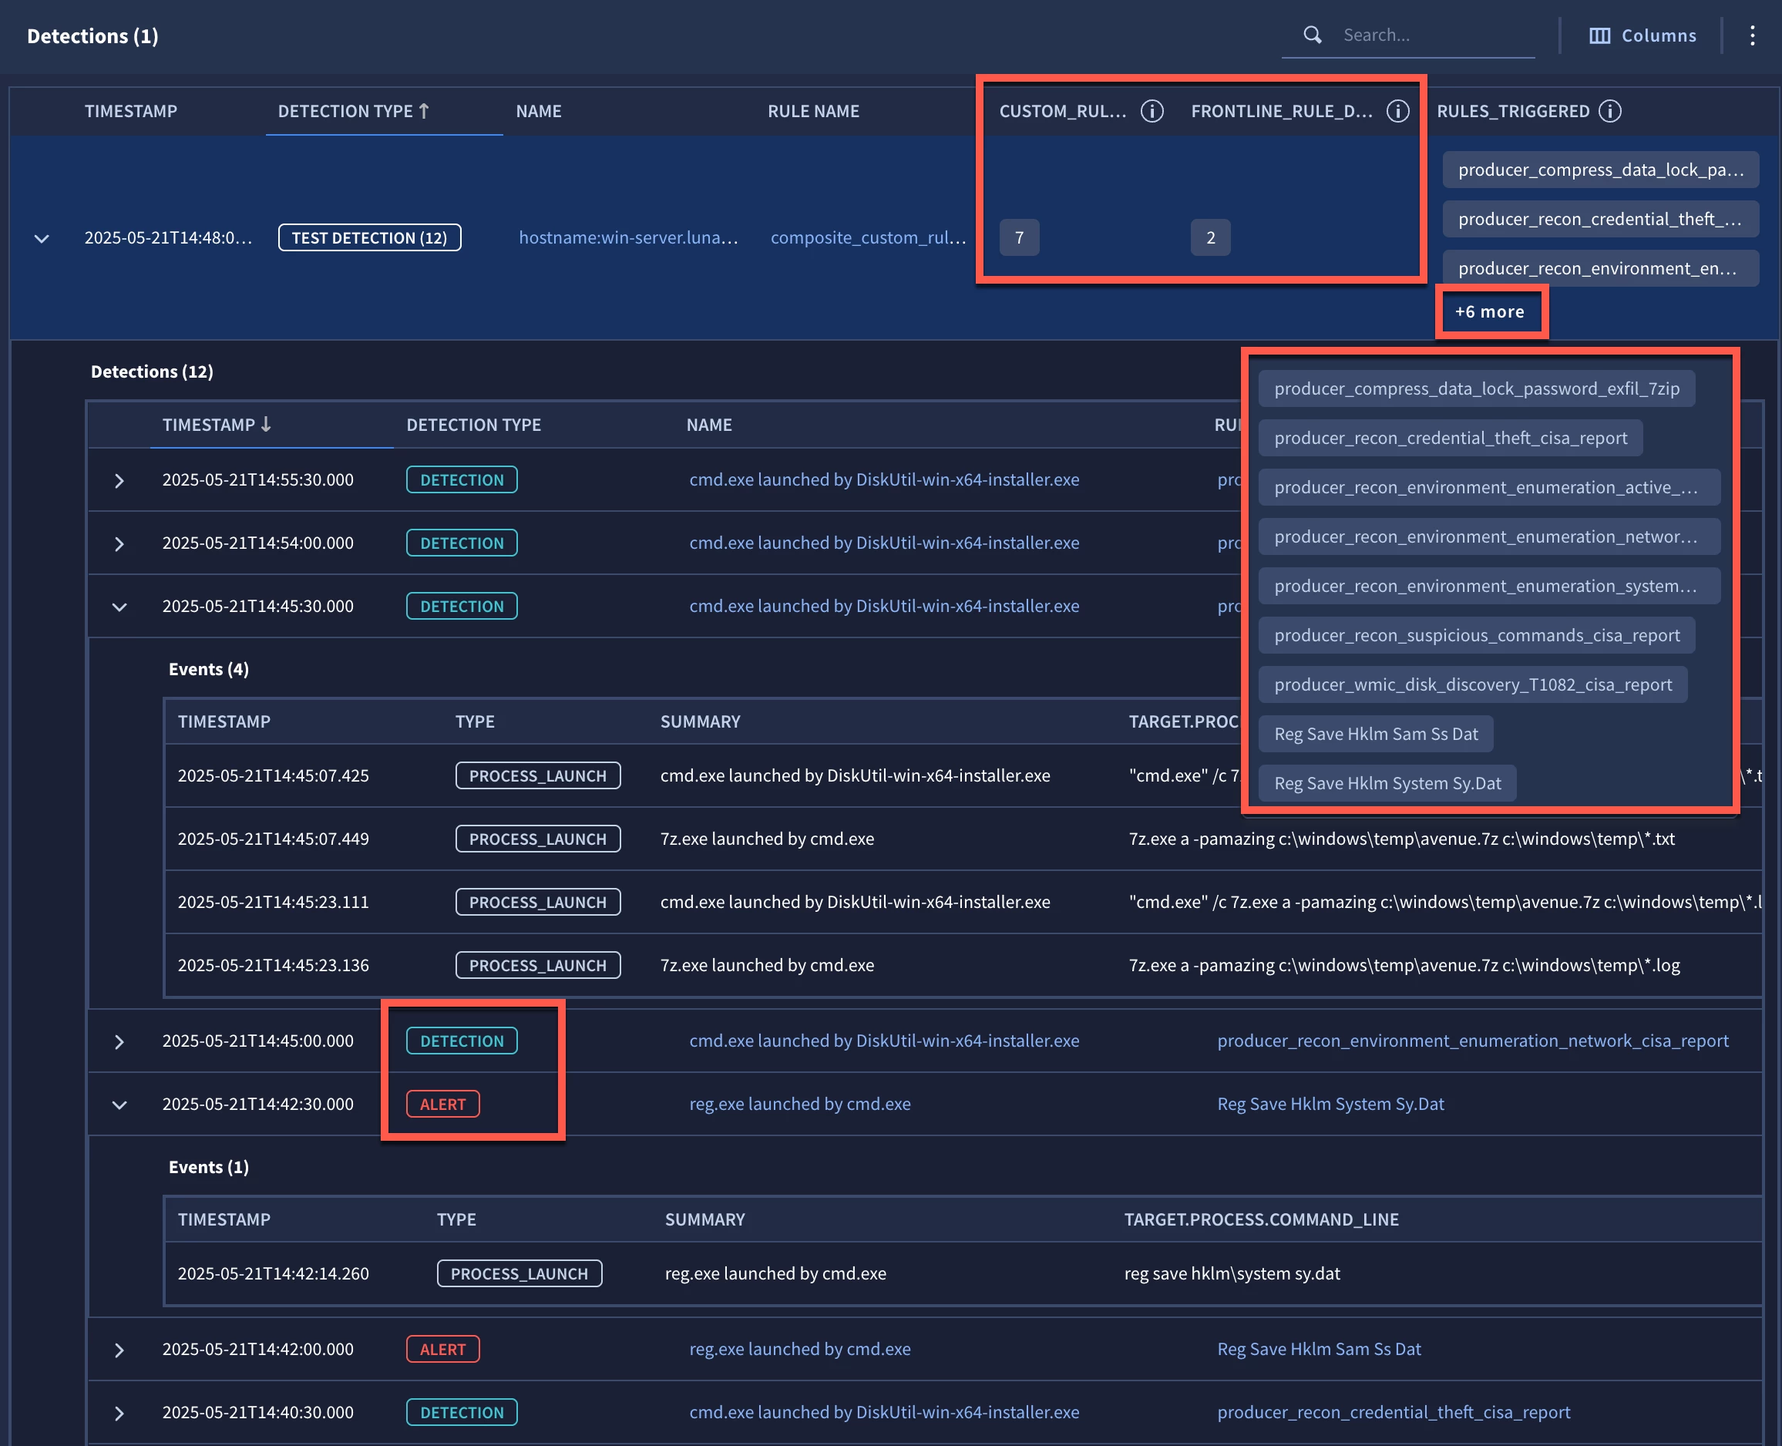Open the Columns icon button
This screenshot has width=1782, height=1446.
pos(1642,35)
